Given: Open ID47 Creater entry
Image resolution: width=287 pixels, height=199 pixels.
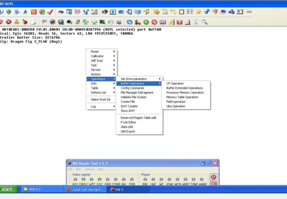Looking at the screenshot, I should point(139,106).
